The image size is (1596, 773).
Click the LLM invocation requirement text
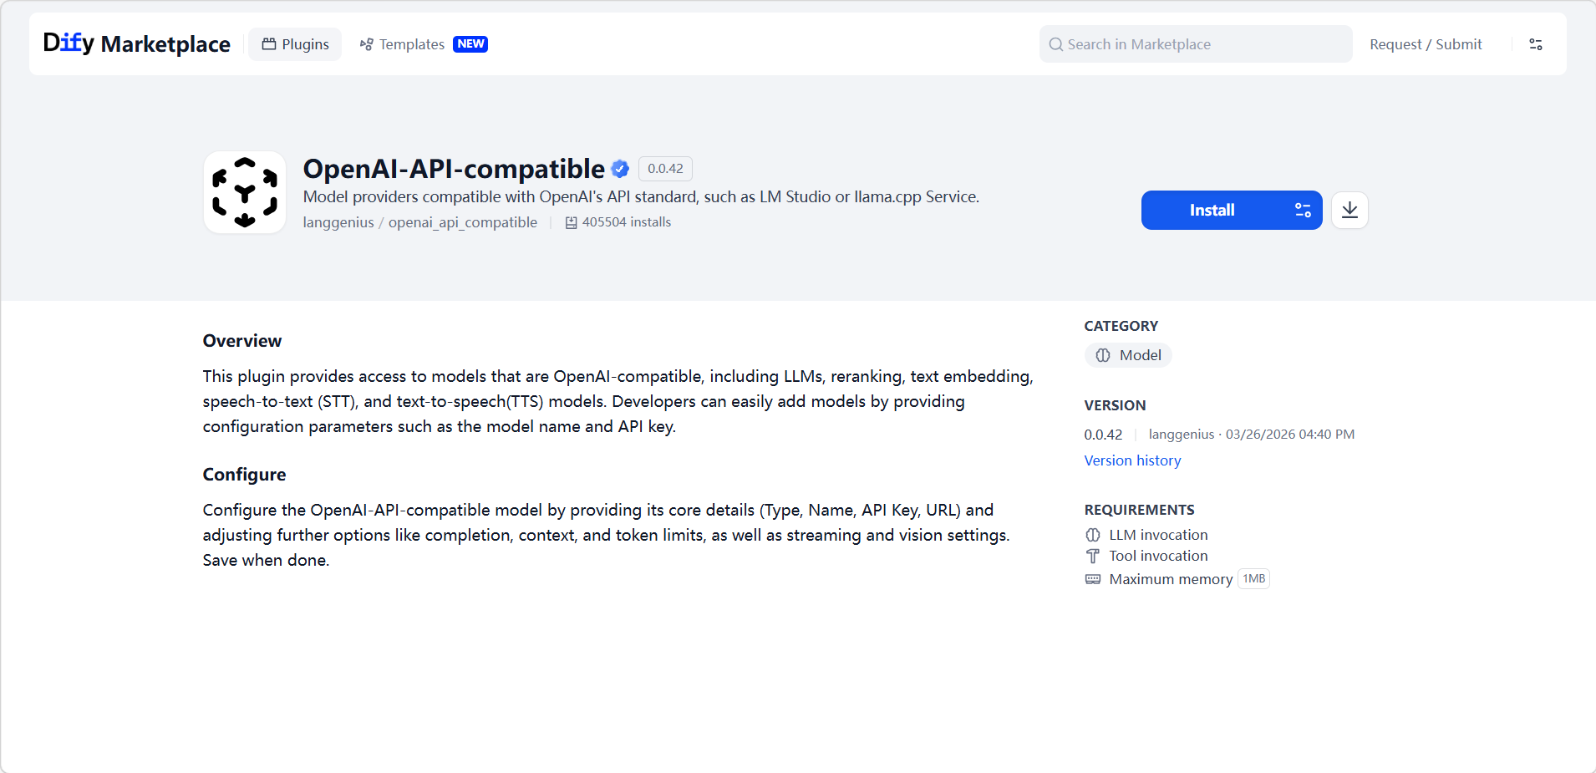1158,535
